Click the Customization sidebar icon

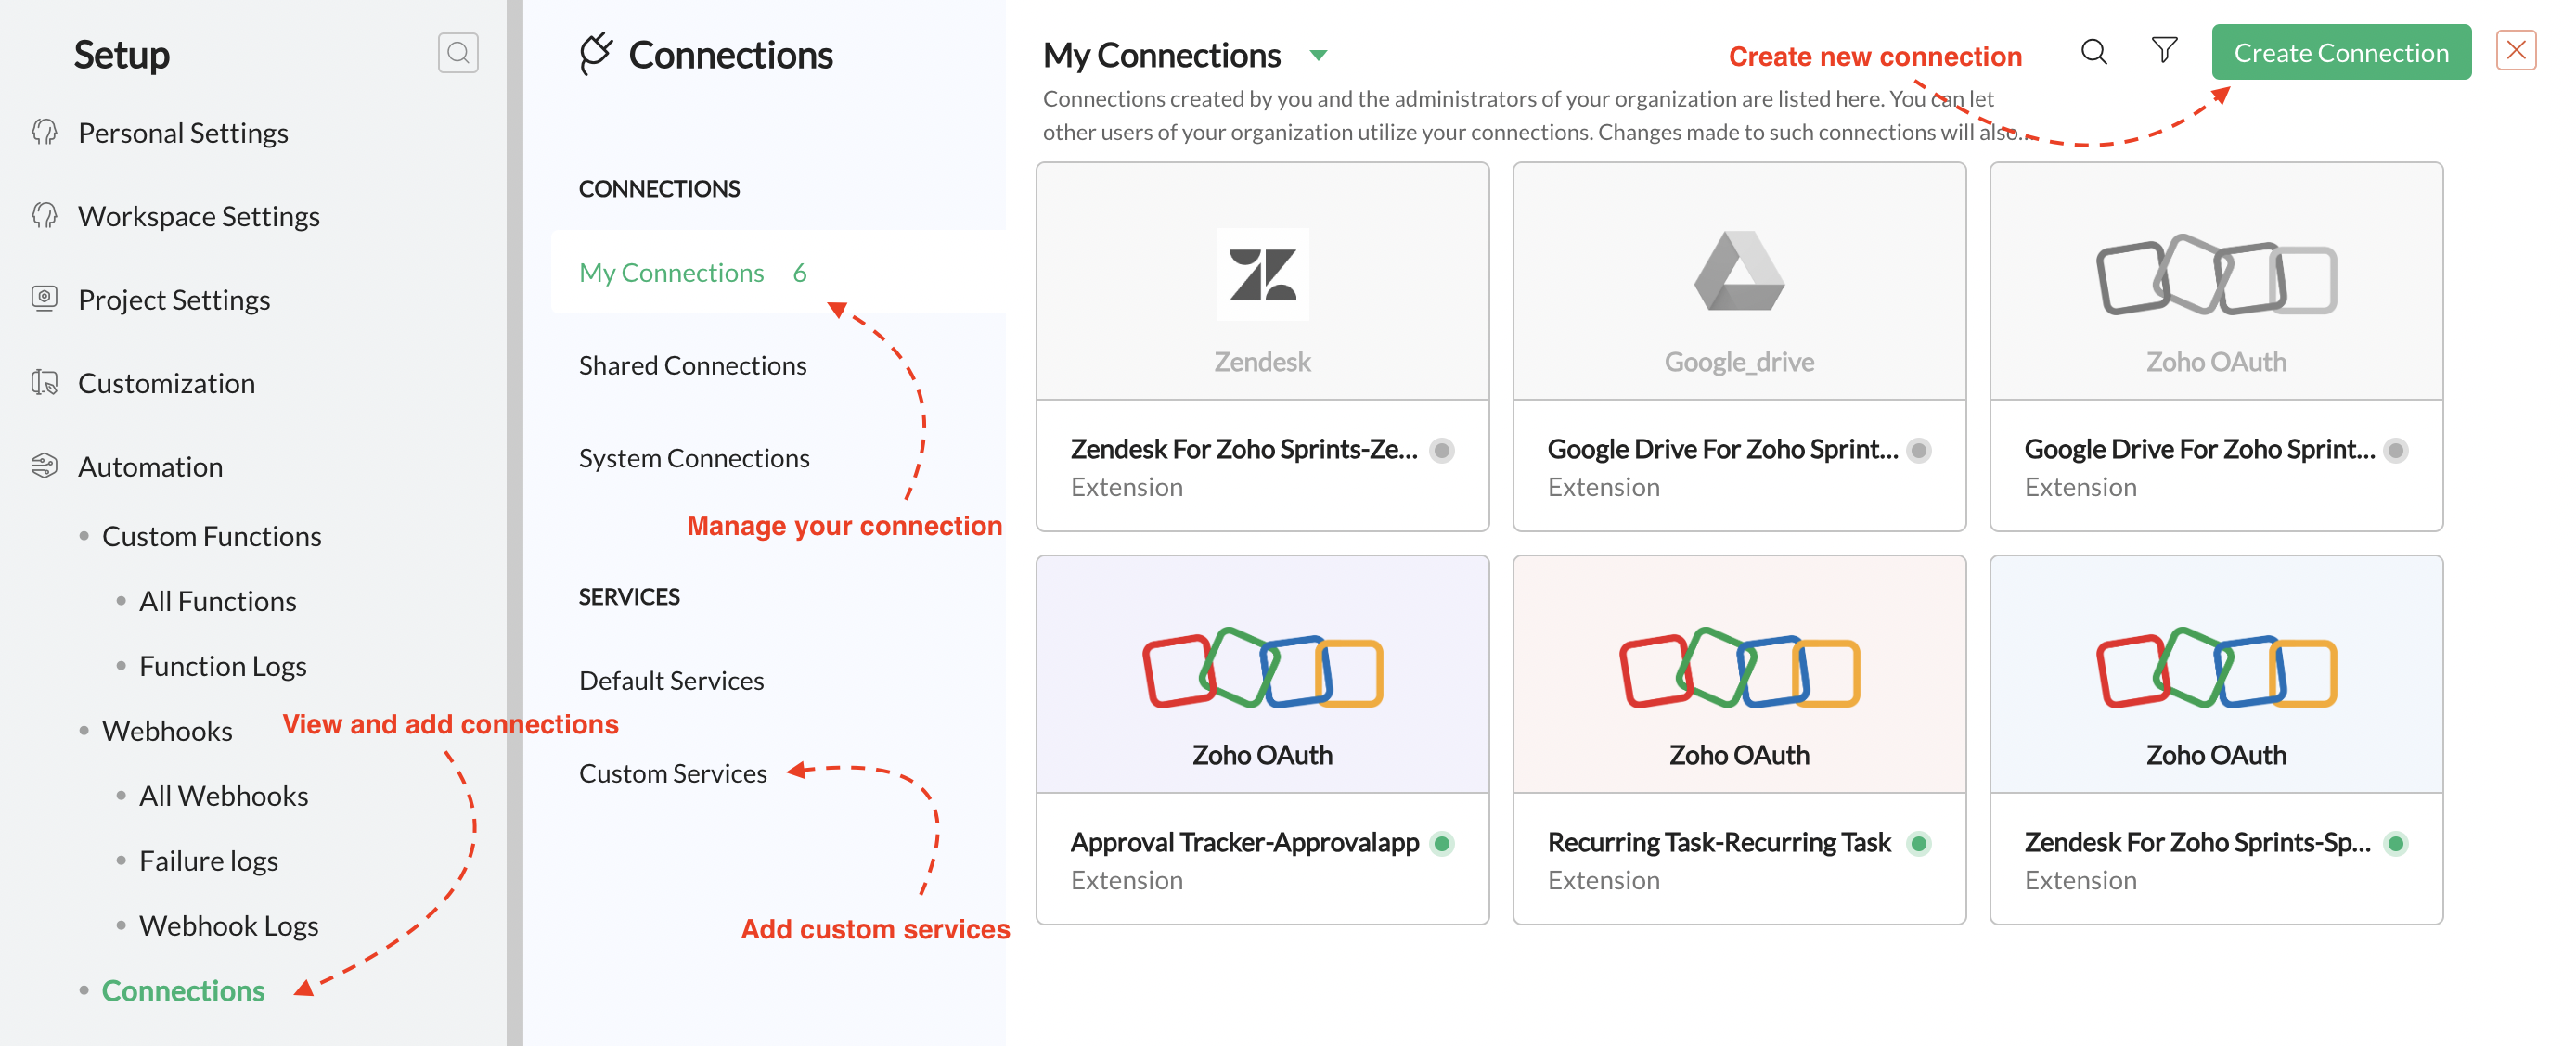[44, 383]
